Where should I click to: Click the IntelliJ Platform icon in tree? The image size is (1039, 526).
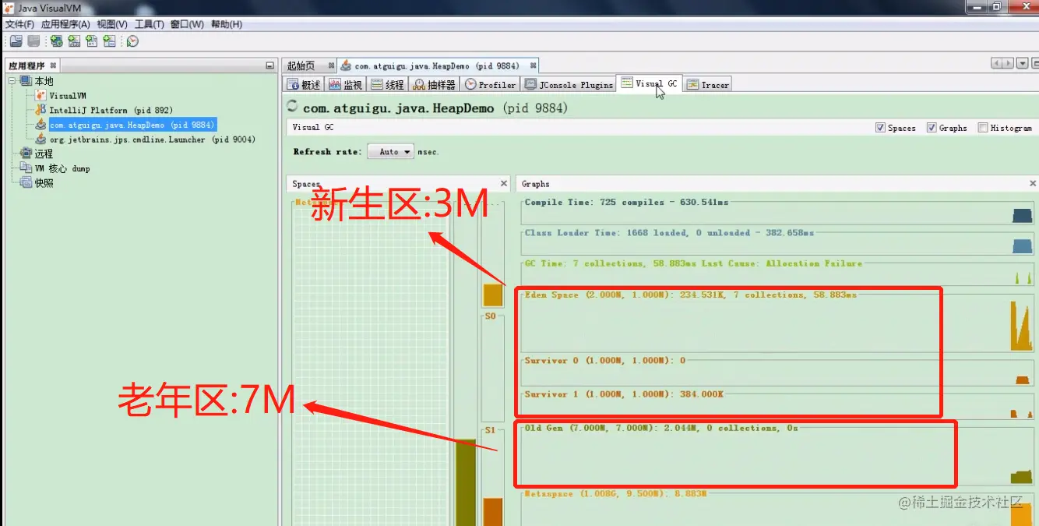coord(41,110)
